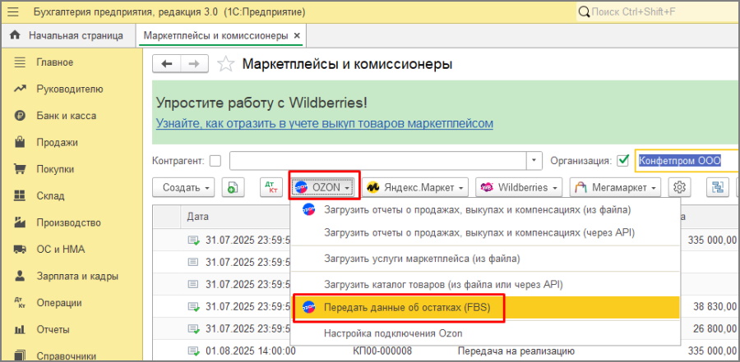This screenshot has width=740, height=362.
Task: Select Загрузить отчеты о продажах (из файла)
Action: click(485, 210)
